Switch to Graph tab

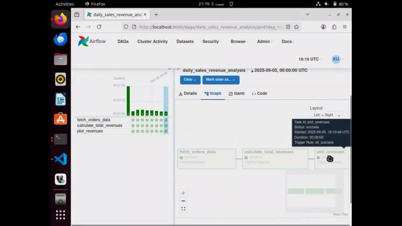tap(213, 94)
